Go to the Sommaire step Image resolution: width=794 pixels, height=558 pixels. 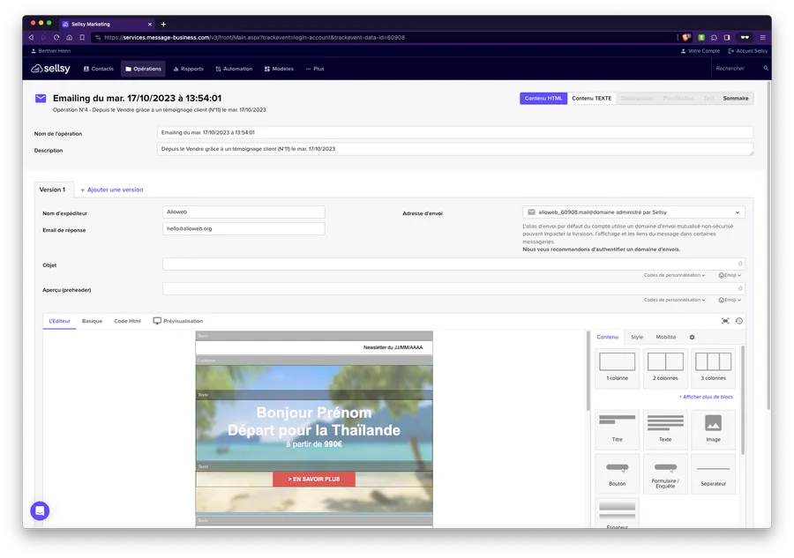point(735,98)
